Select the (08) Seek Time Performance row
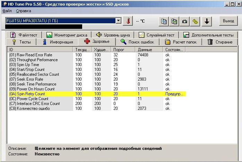Image resolution: width=242 pixels, height=162 pixels. 97,84
